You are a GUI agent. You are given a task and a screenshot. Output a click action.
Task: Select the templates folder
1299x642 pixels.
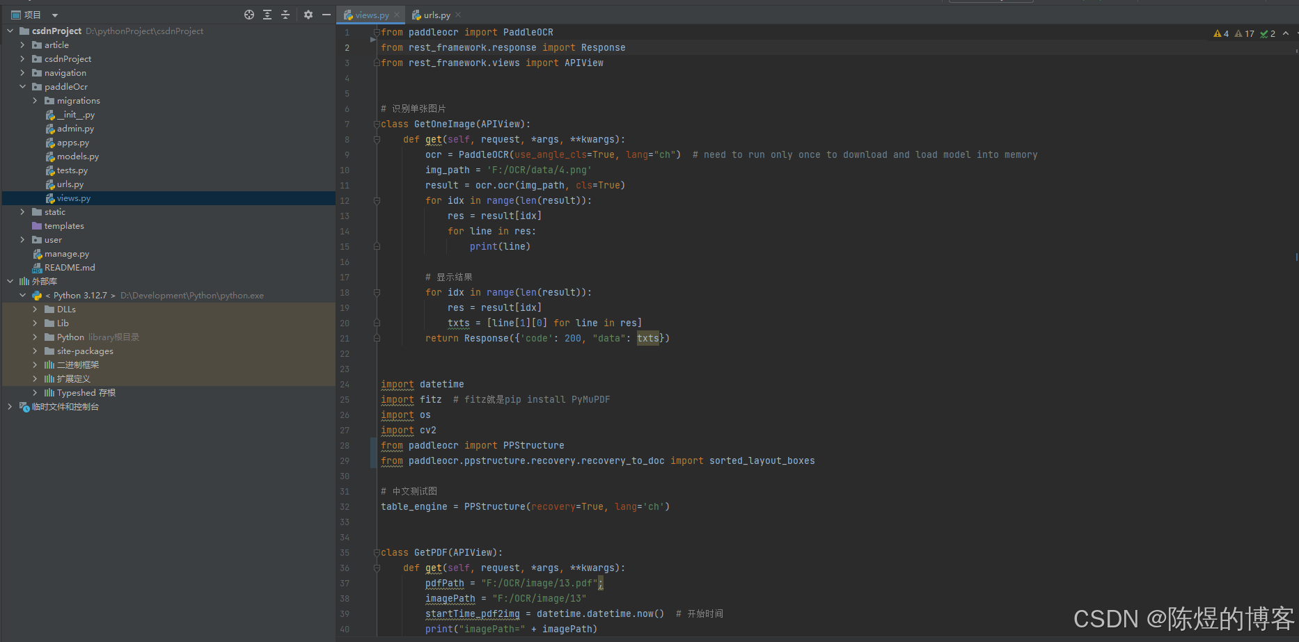tap(58, 226)
